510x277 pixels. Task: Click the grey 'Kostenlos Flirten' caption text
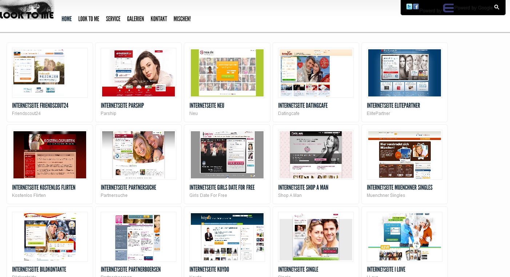tap(29, 195)
